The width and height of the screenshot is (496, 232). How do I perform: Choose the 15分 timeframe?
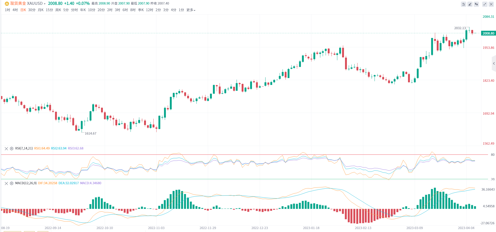(x=49, y=10)
